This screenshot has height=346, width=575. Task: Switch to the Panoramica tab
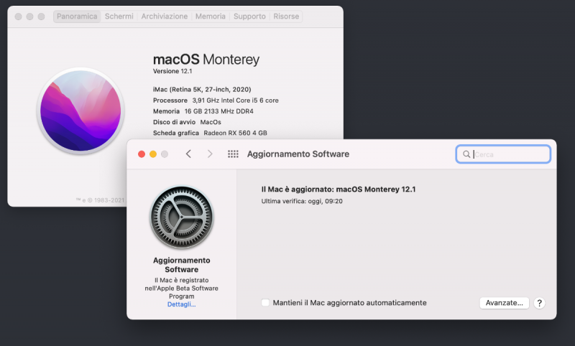point(77,17)
